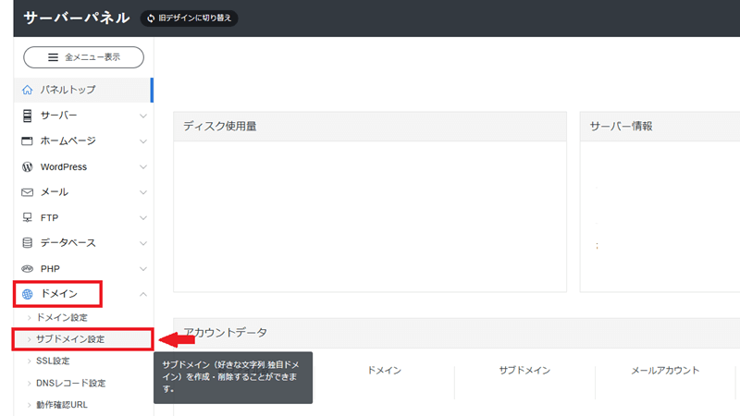Click the home icon beside パネルトップ
Screen dimensions: 740x416
point(28,91)
